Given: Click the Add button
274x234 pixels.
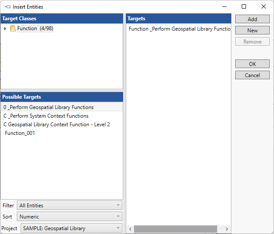Looking at the screenshot, I should [252, 19].
